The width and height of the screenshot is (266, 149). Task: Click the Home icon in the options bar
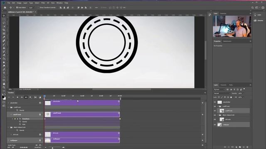(x=5, y=7)
